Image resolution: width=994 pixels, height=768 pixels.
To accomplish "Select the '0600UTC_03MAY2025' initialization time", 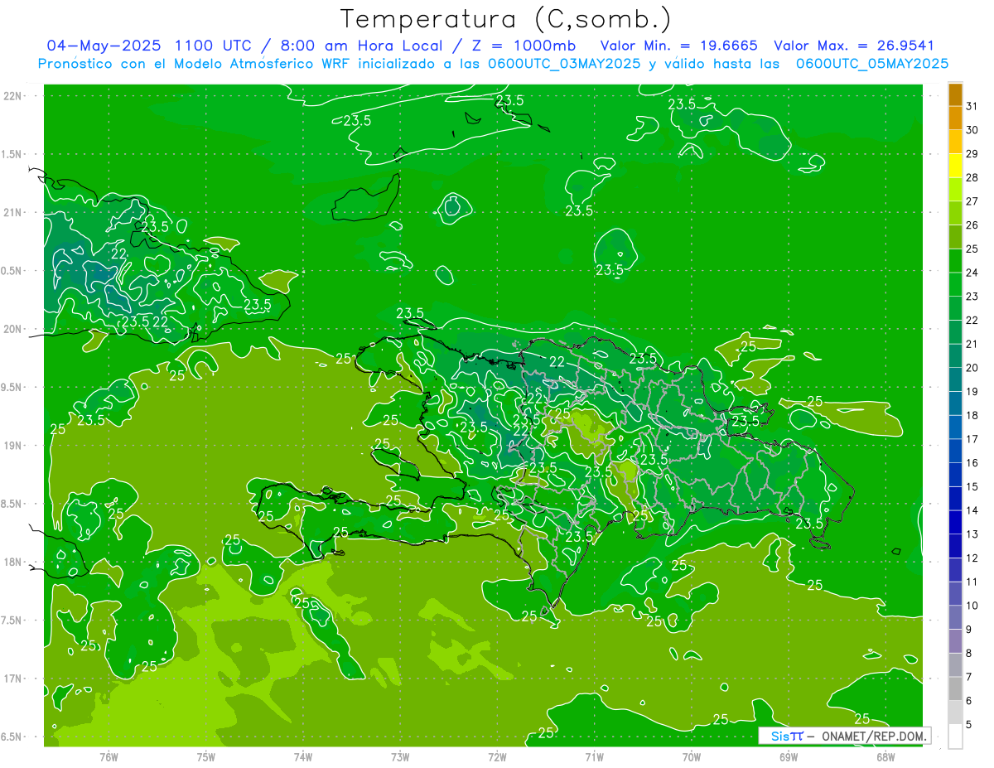I will coord(564,64).
